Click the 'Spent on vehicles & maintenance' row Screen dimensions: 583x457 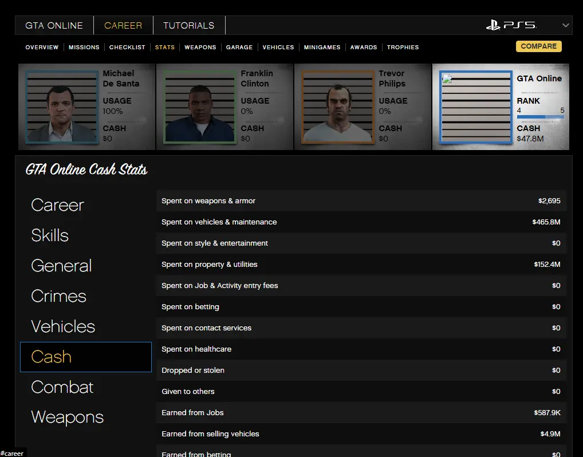click(x=361, y=222)
